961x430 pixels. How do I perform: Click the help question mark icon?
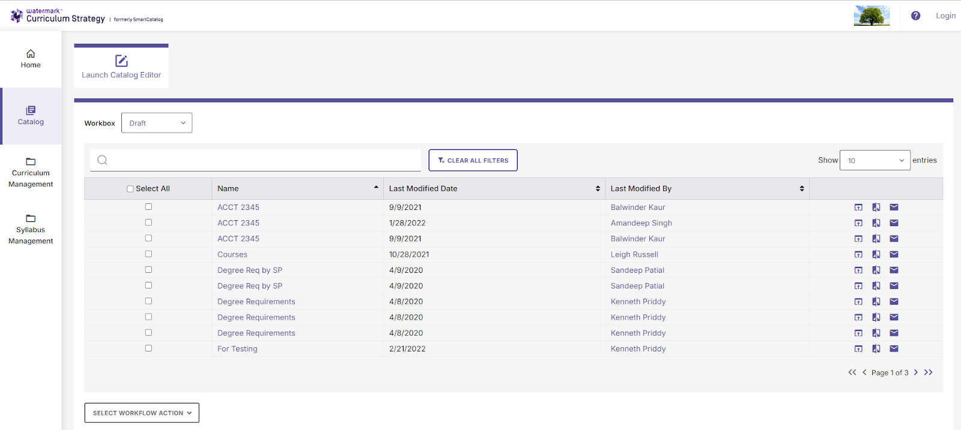click(915, 16)
